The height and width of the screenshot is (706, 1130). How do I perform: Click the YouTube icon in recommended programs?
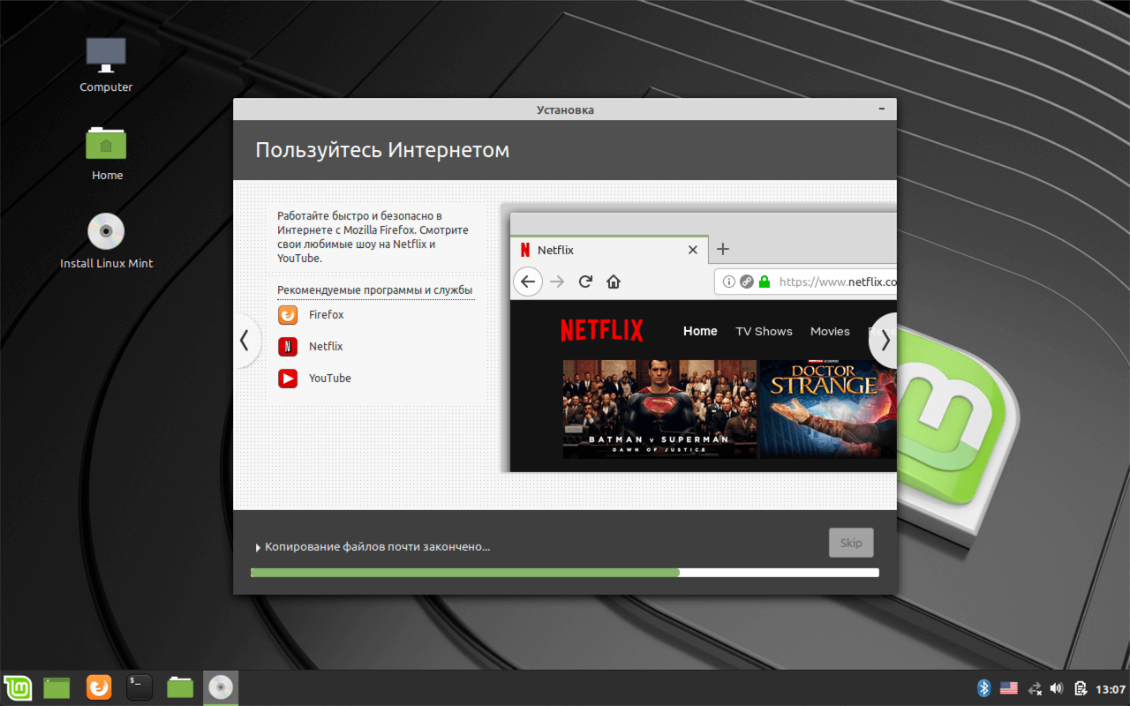coord(288,379)
